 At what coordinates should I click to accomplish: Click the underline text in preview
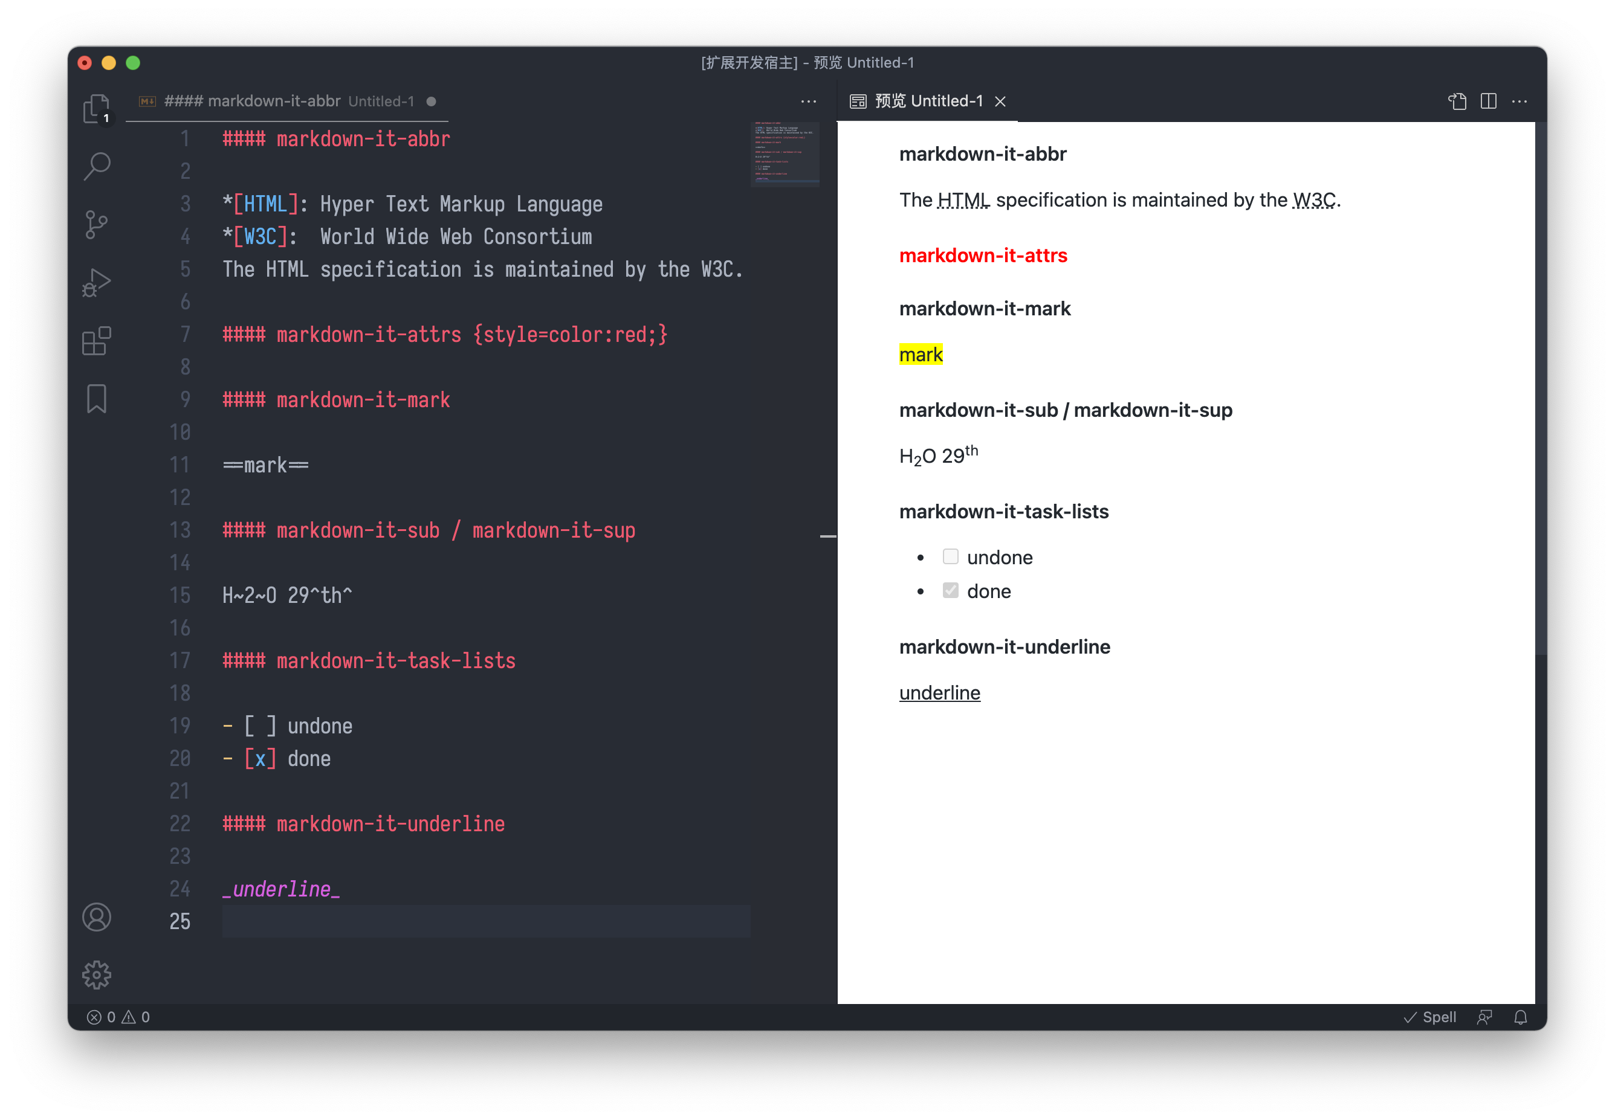[939, 693]
